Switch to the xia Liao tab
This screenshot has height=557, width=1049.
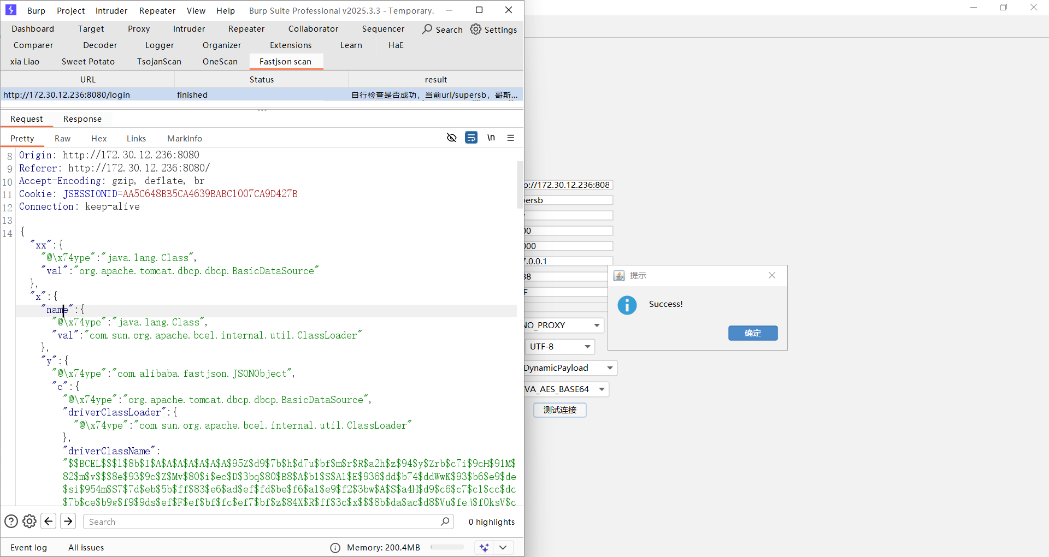pos(25,62)
